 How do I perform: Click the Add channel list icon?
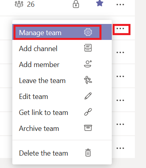coord(88,48)
